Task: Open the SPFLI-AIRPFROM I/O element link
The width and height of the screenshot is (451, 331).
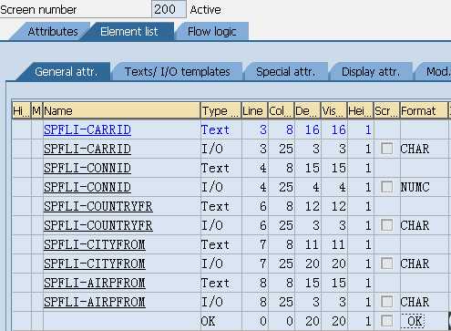Action: (x=95, y=302)
